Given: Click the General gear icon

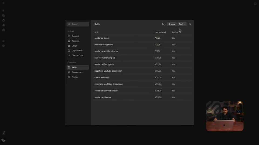Looking at the screenshot, I should tap(69, 36).
